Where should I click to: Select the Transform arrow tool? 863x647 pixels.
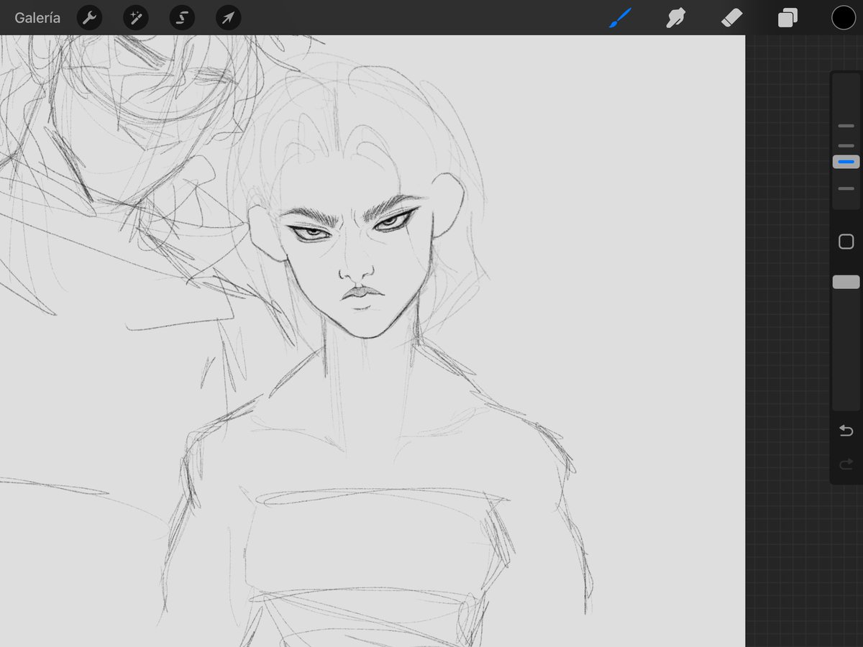pyautogui.click(x=227, y=17)
